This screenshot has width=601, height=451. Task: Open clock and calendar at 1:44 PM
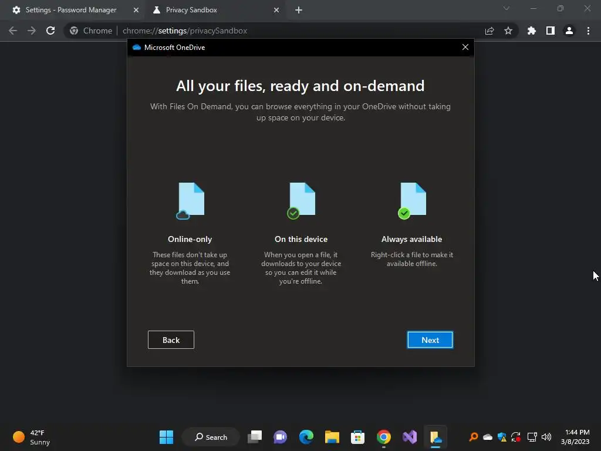click(575, 437)
